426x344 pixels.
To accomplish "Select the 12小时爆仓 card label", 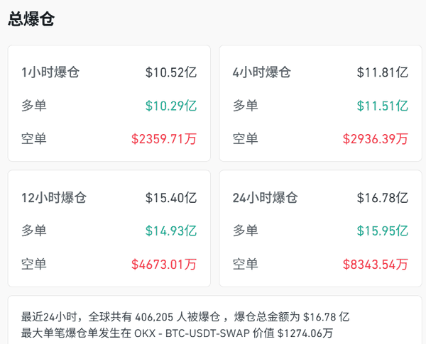I will click(54, 198).
